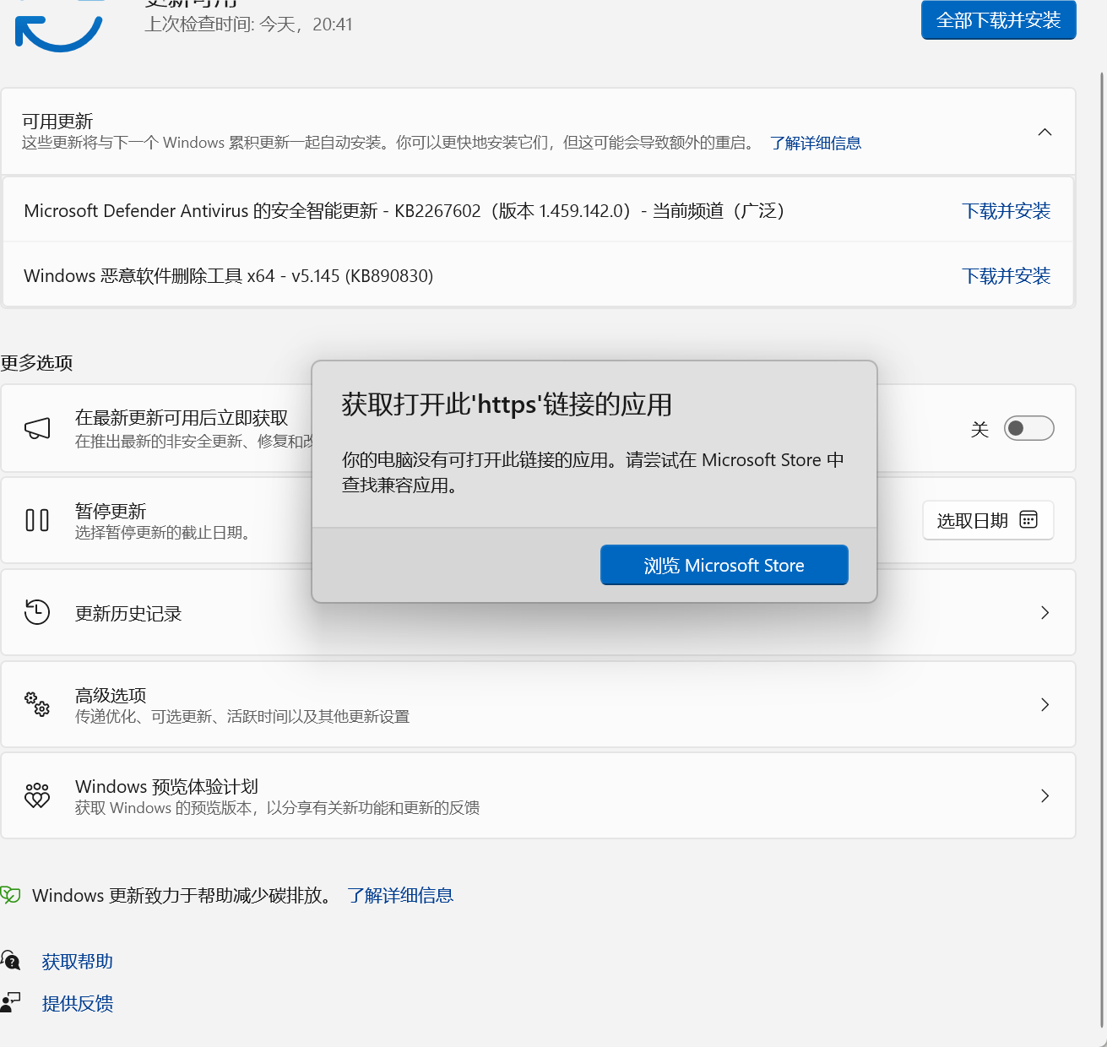Click the 高级选项 row title
1107x1047 pixels.
click(111, 695)
